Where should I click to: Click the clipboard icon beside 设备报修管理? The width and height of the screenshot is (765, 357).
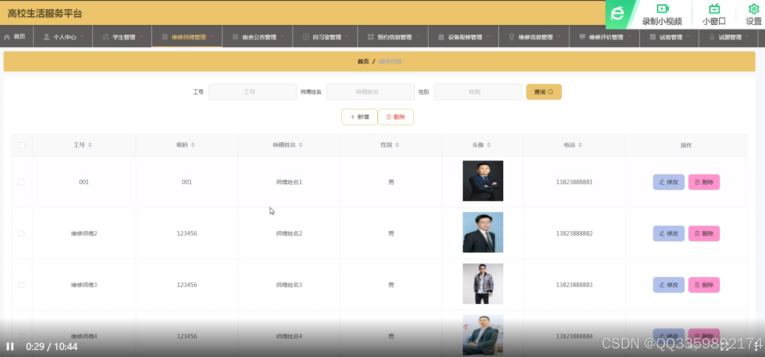click(441, 37)
